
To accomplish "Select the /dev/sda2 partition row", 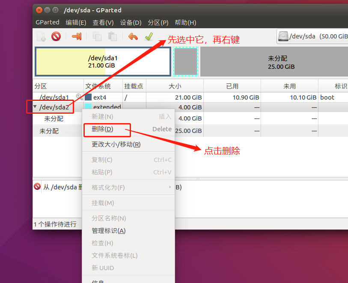I will (190, 107).
